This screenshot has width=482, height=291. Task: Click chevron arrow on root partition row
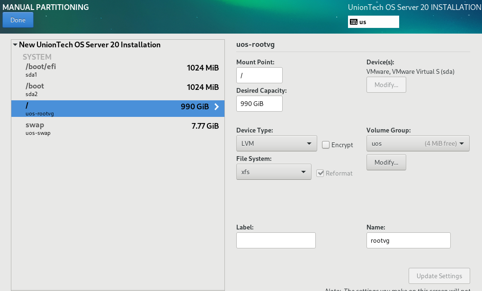(x=216, y=106)
